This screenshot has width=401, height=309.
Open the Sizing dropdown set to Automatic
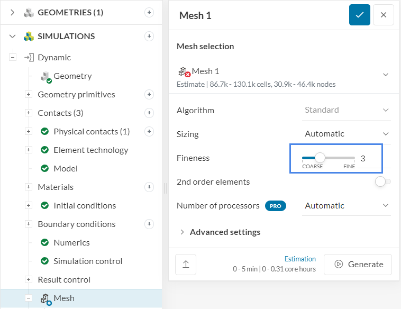coord(347,134)
